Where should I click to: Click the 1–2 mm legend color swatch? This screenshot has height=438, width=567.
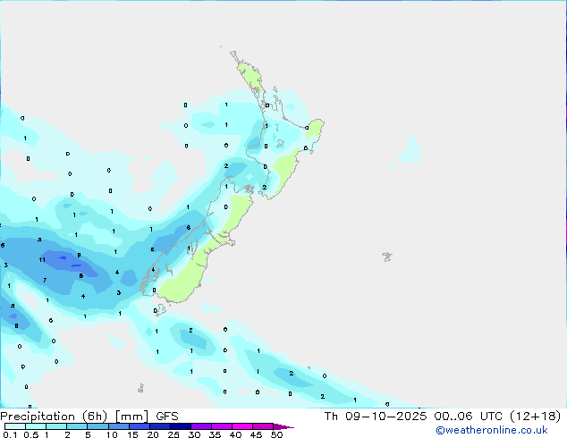tap(56, 426)
